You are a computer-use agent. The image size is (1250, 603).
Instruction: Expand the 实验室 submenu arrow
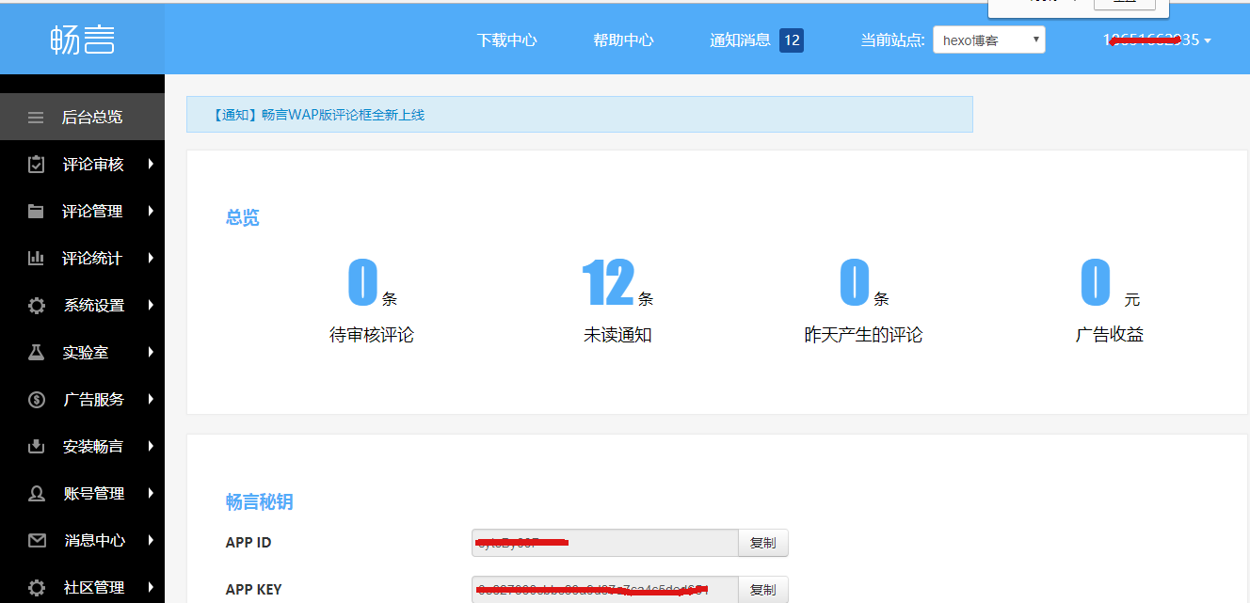coord(151,353)
